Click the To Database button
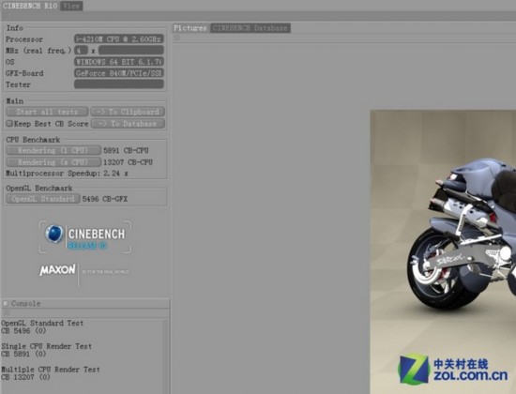This screenshot has width=516, height=394. (128, 124)
